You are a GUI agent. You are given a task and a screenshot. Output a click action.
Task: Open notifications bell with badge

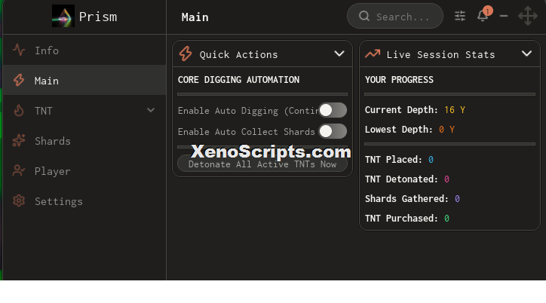click(x=483, y=14)
